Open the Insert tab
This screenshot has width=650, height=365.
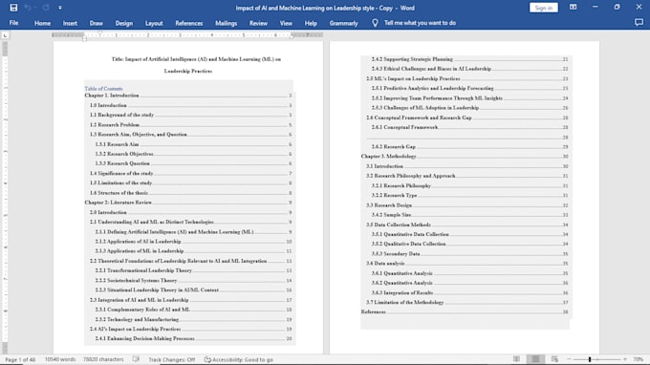point(70,23)
